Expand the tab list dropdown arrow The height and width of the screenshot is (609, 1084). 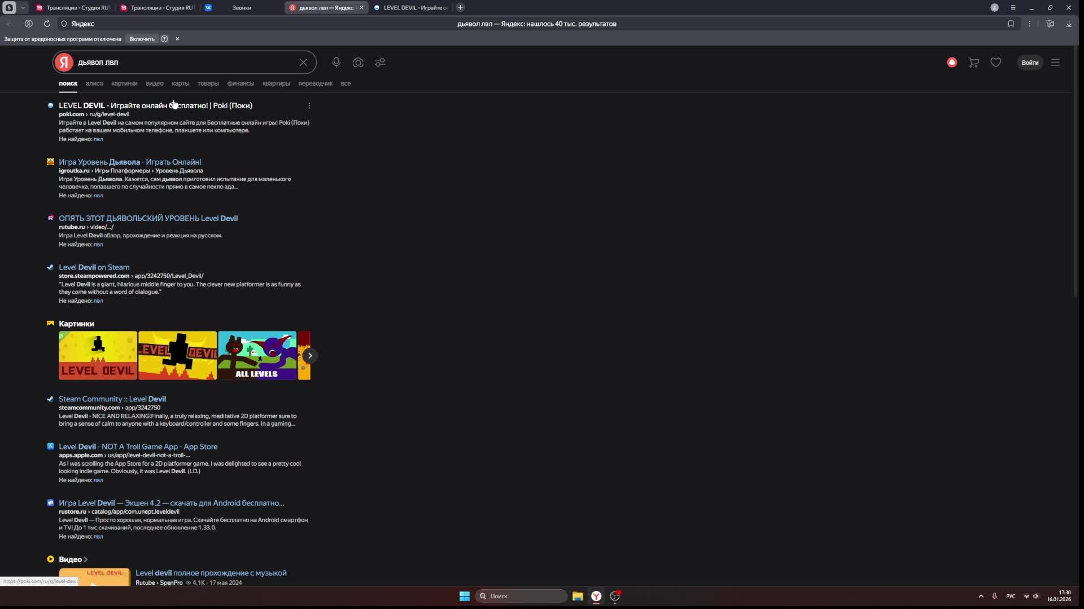(23, 7)
